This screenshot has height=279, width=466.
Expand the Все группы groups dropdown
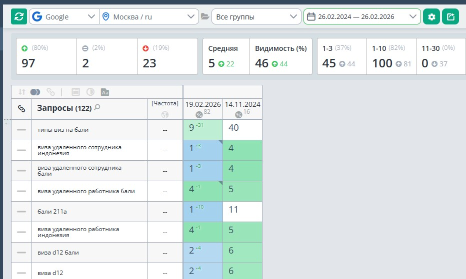[x=256, y=16]
